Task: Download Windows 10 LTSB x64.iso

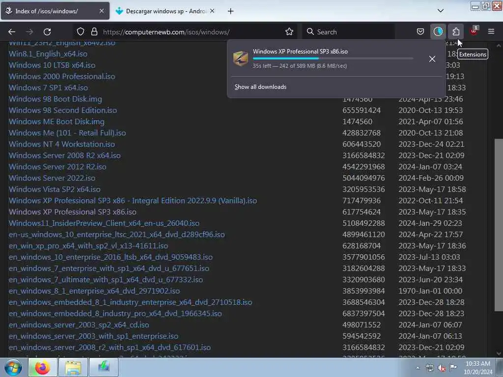Action: [52, 65]
